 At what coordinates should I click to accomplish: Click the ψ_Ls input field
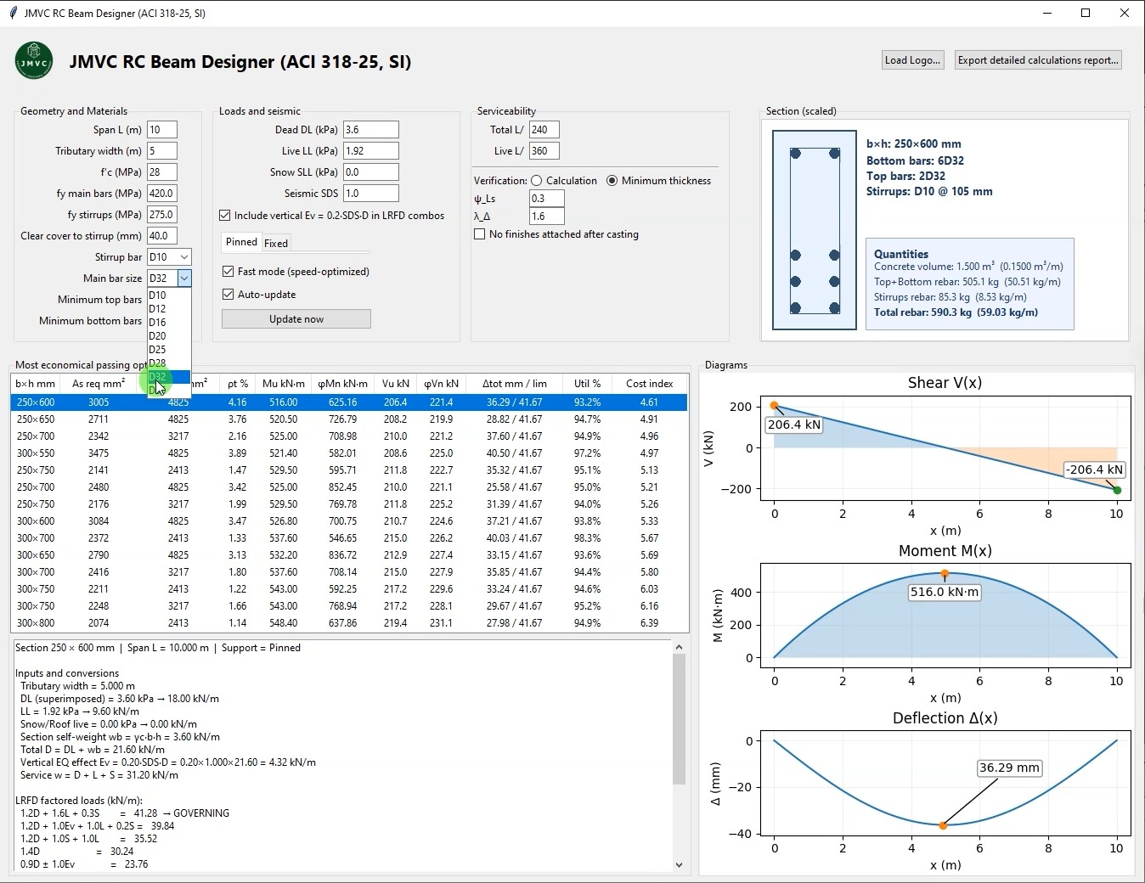[x=546, y=199]
